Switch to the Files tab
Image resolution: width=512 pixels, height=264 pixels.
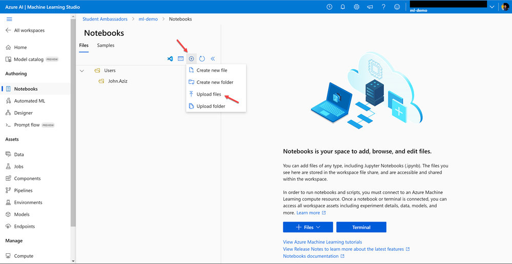pyautogui.click(x=84, y=46)
